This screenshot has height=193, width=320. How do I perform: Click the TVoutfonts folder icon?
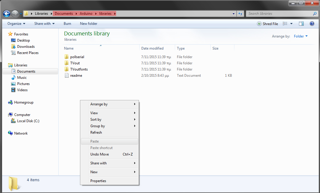[x=67, y=69]
